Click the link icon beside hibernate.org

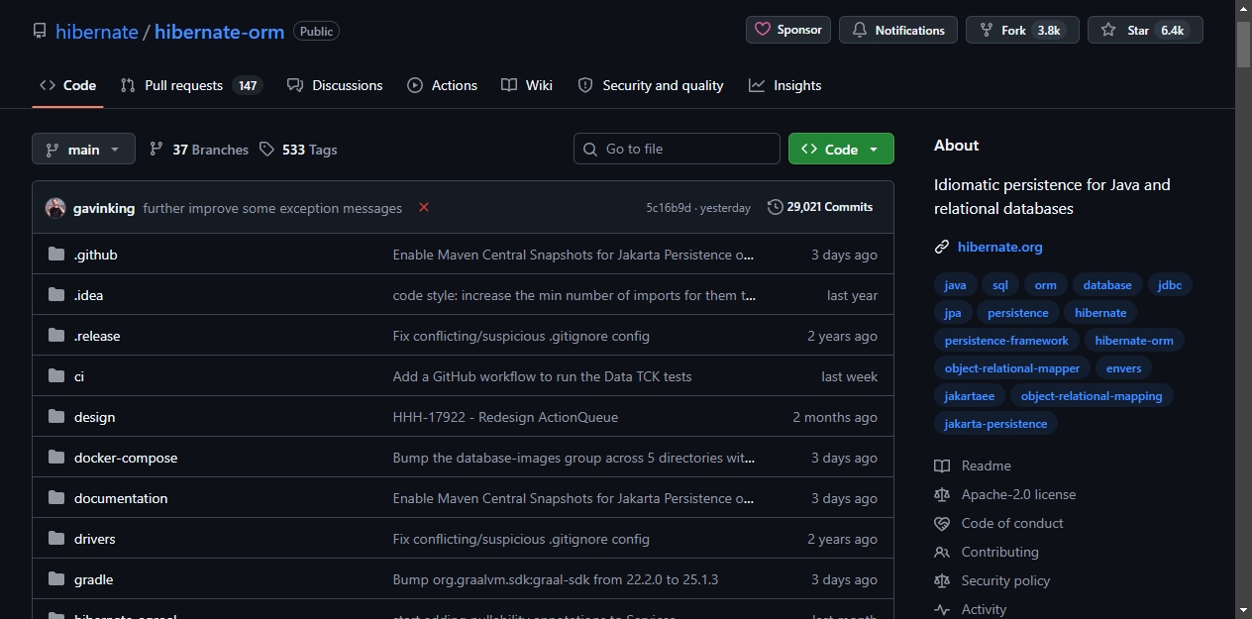pyautogui.click(x=942, y=247)
